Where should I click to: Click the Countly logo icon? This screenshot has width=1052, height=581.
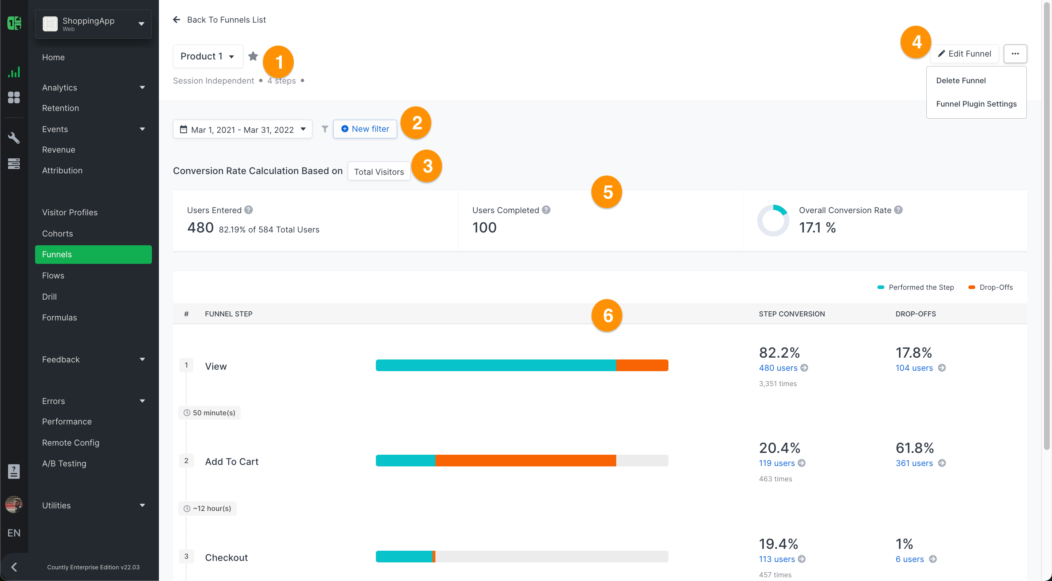pos(14,23)
